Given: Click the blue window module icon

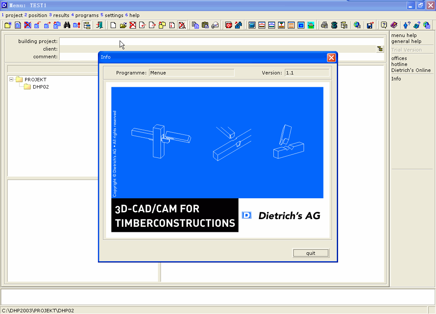Looking at the screenshot, I should (301, 25).
